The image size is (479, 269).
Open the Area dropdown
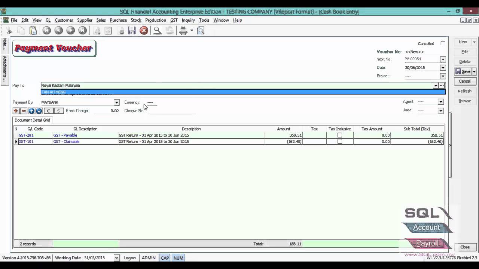pos(440,111)
